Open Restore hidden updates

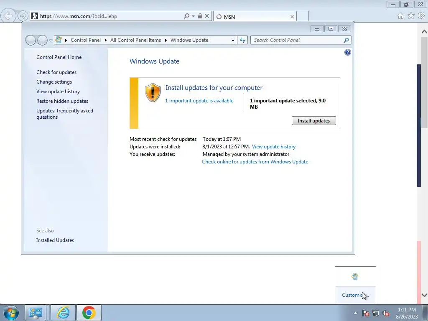coord(62,101)
